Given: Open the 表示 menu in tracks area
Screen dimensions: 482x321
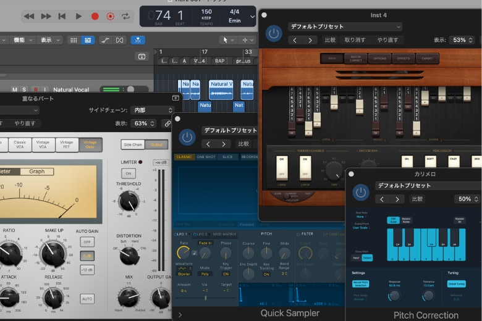Looking at the screenshot, I should [50, 40].
